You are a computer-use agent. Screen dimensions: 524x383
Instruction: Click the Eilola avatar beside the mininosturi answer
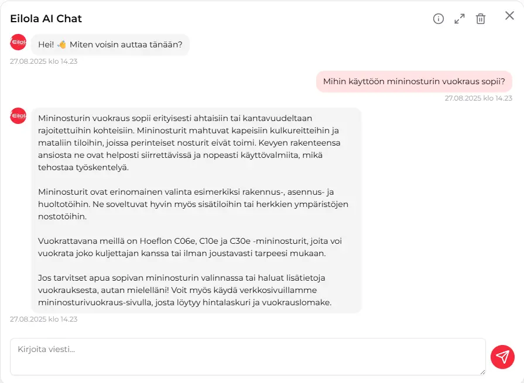18,116
